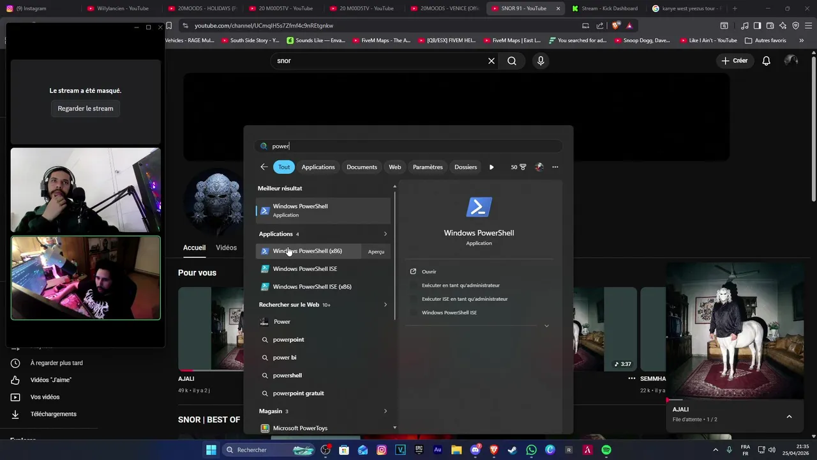Show more bookmarks with the chevron
817x460 pixels.
click(x=802, y=40)
